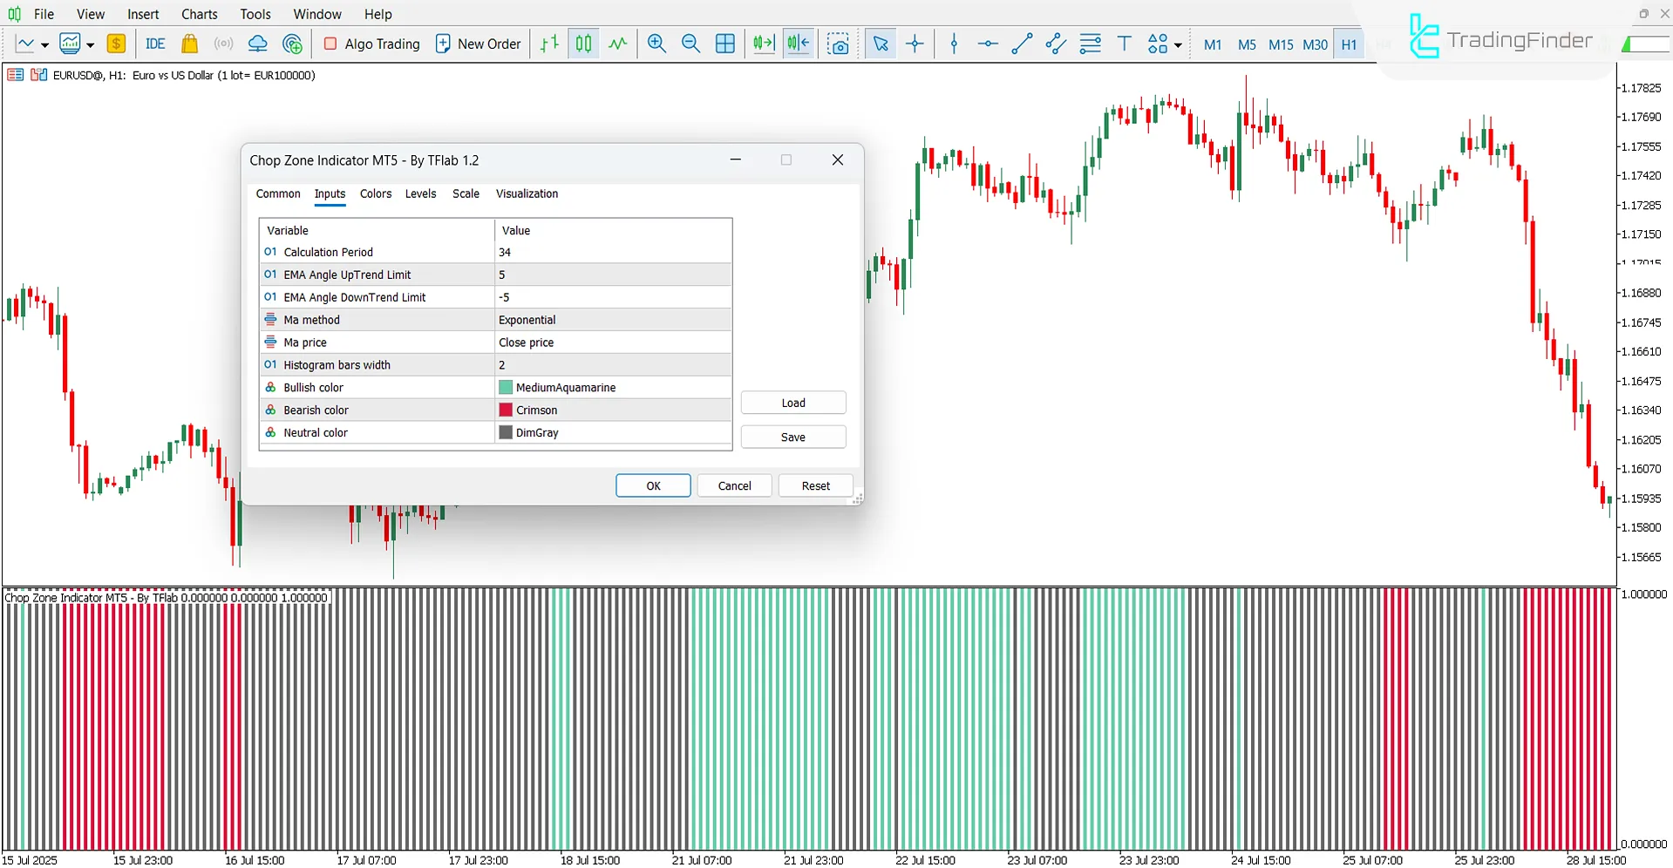Switch to the Colors tab in the indicator dialog

[375, 193]
